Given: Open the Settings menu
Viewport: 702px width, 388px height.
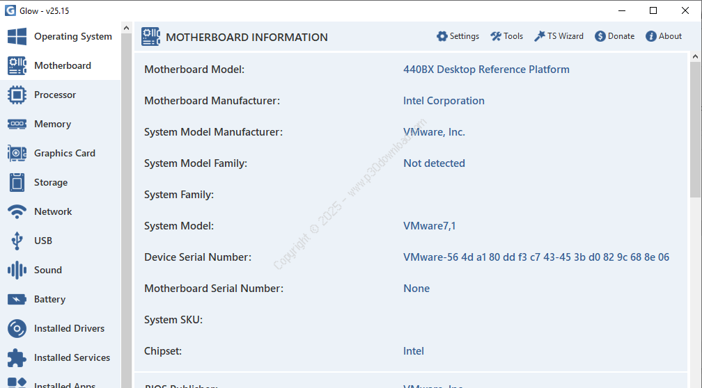Looking at the screenshot, I should point(458,36).
